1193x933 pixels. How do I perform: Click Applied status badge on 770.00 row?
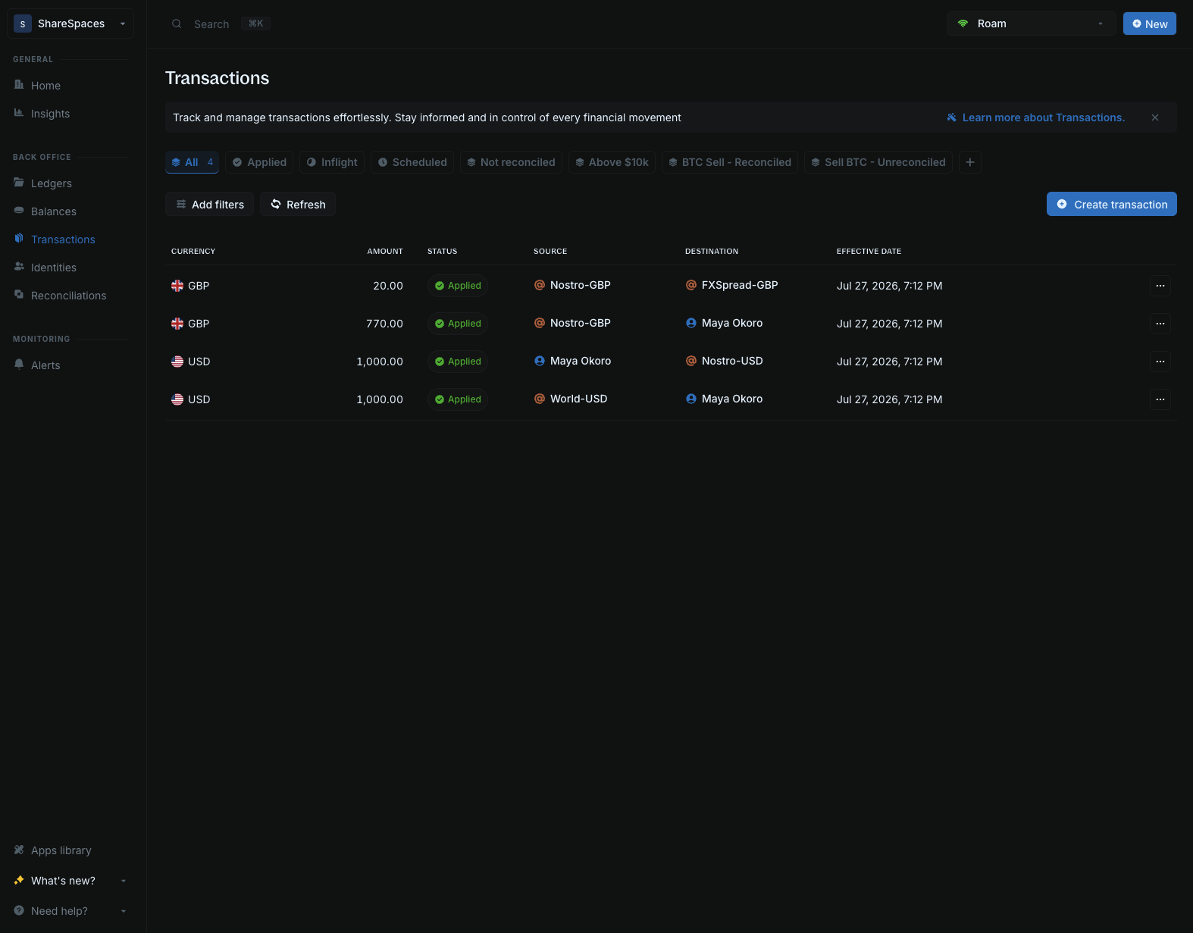coord(458,324)
